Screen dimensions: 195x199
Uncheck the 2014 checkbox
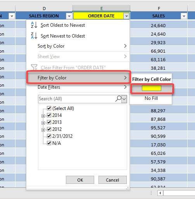click(49, 115)
